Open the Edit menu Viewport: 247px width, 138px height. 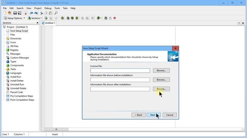click(x=12, y=8)
